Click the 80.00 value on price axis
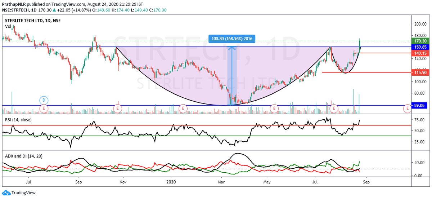 pyautogui.click(x=420, y=93)
